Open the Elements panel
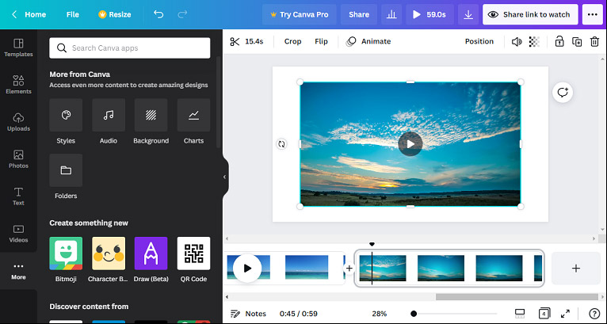The width and height of the screenshot is (607, 324). 18,85
